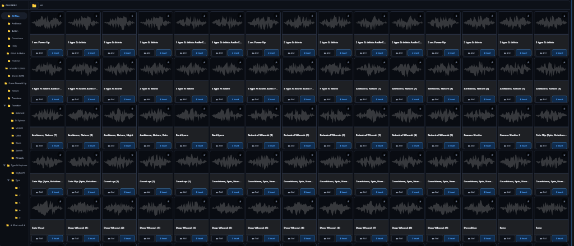Screen dimensions: 574x246
Task: Preview the 1 sec Power Up waveform
Action: click(48, 23)
